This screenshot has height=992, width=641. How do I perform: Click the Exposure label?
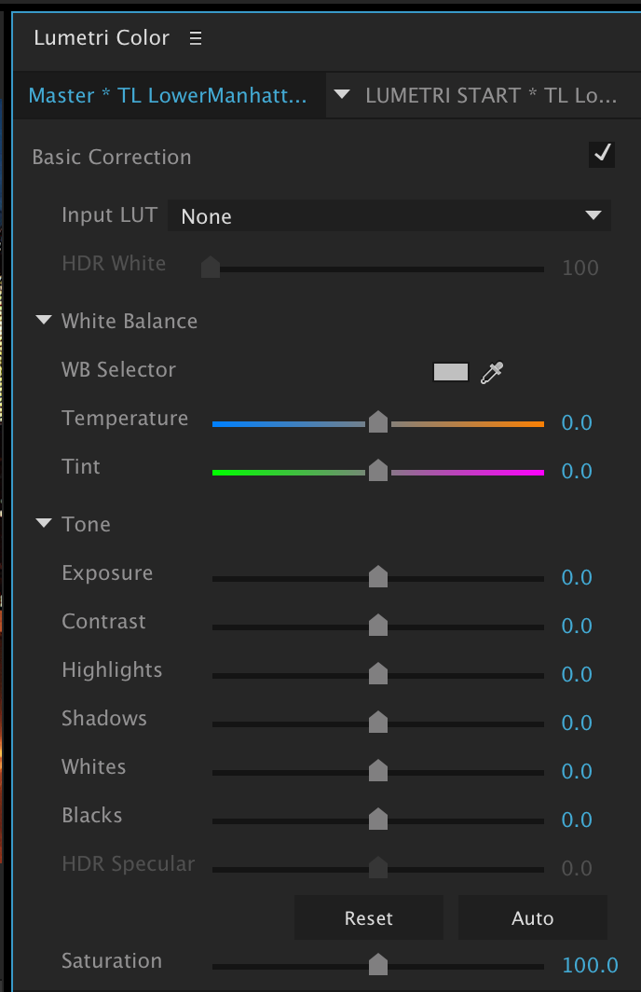(x=107, y=573)
